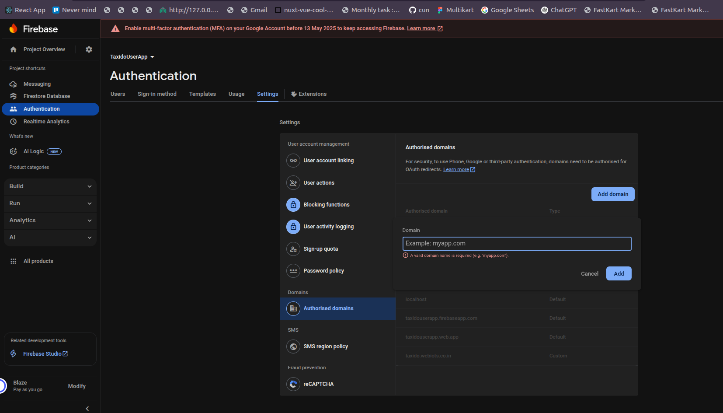723x413 pixels.
Task: Open Firestore Database from project shortcuts
Action: tap(46, 96)
